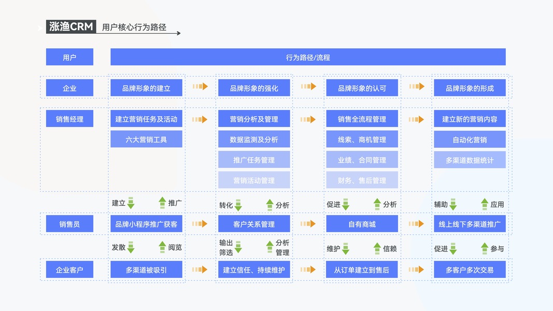Click the 建立信任、持续维护 box
This screenshot has width=553, height=311.
[x=254, y=270]
